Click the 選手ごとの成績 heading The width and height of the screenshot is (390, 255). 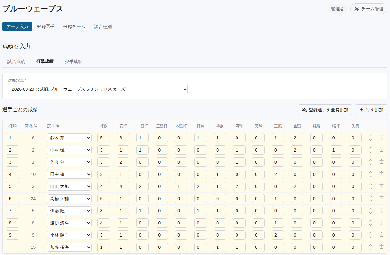20,110
